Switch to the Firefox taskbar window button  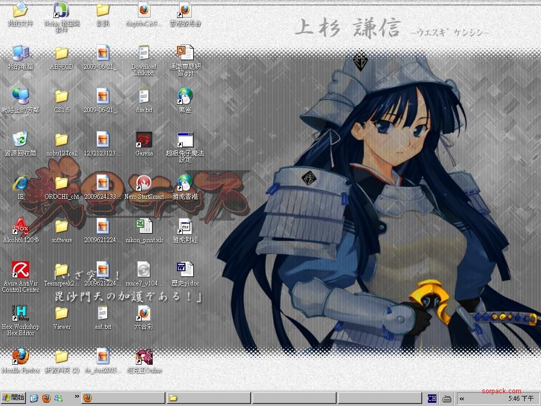(123, 398)
